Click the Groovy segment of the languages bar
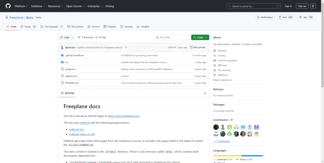This screenshot has height=163, width=324. click(x=252, y=156)
